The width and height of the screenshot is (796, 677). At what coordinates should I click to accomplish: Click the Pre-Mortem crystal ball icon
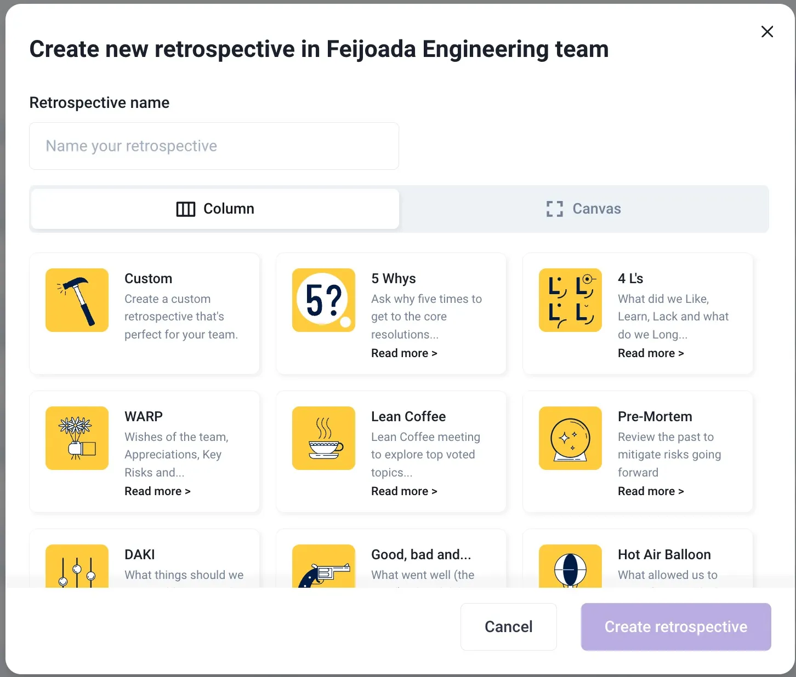(x=570, y=438)
